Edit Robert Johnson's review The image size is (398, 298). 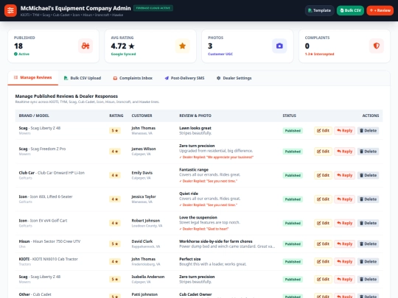323,223
